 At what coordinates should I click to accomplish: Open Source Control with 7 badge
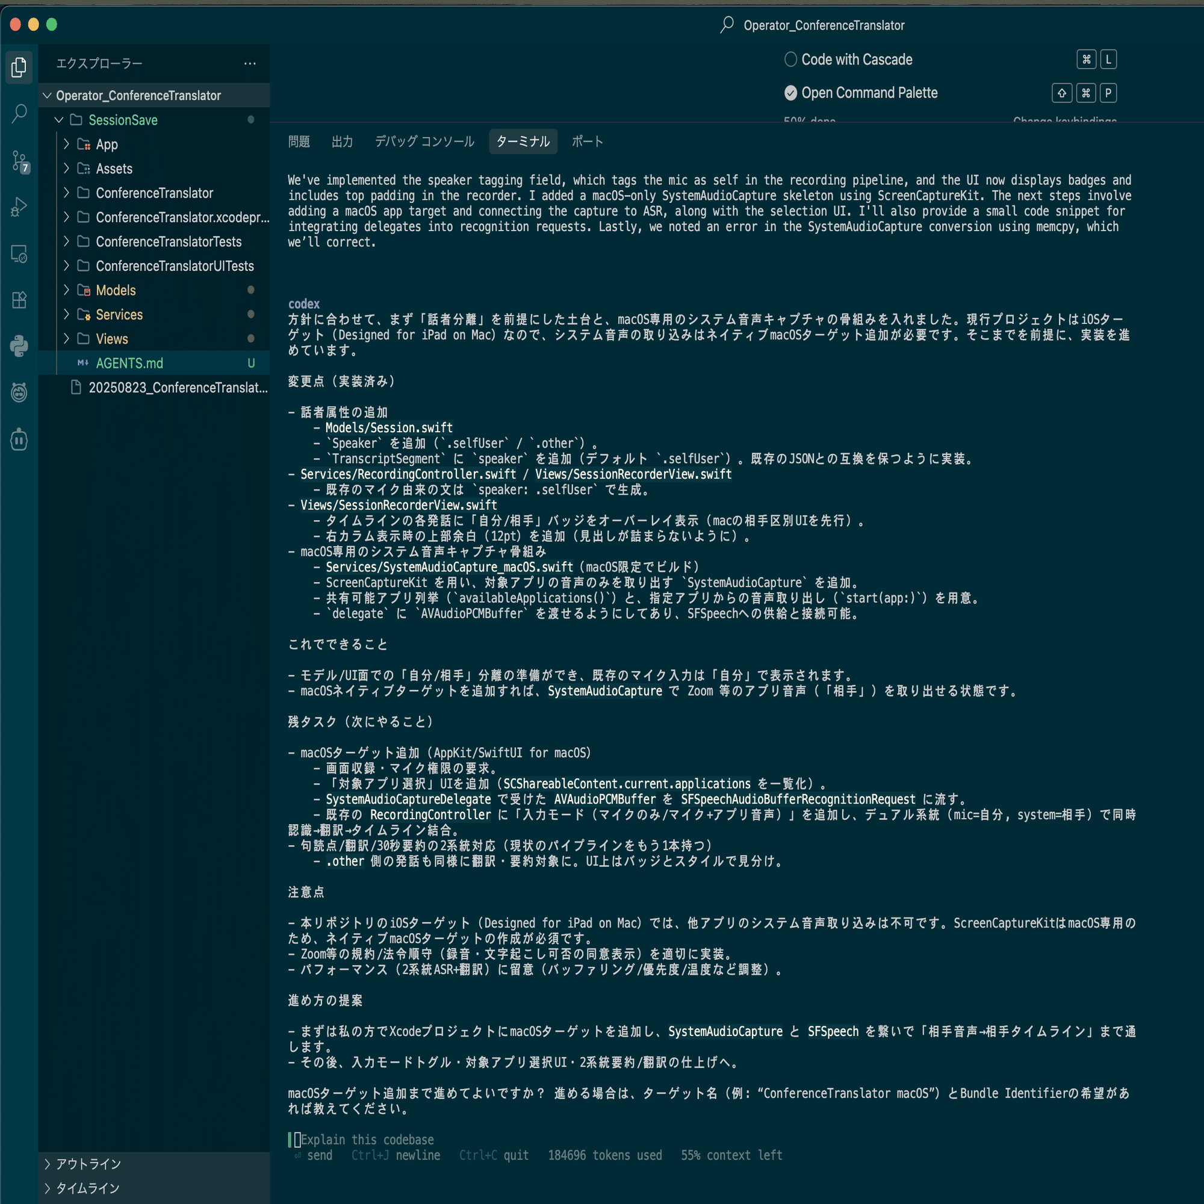(x=19, y=161)
